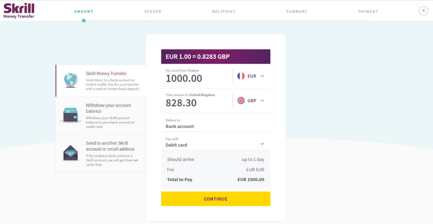Screen dimensions: 433x224
Task: Click the France flag icon
Action: [241, 76]
